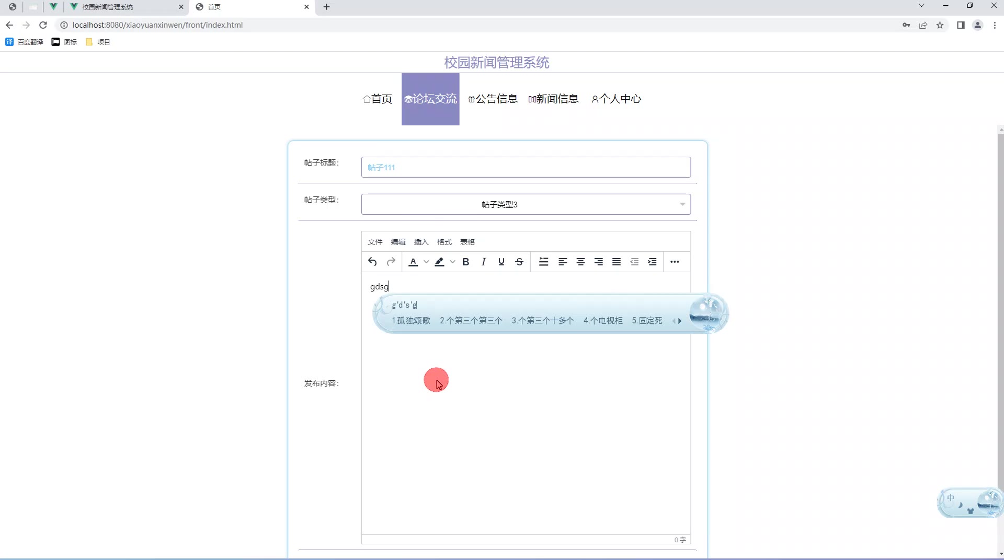Show more toolbar options (three dots)
1004x560 pixels.
click(x=675, y=262)
